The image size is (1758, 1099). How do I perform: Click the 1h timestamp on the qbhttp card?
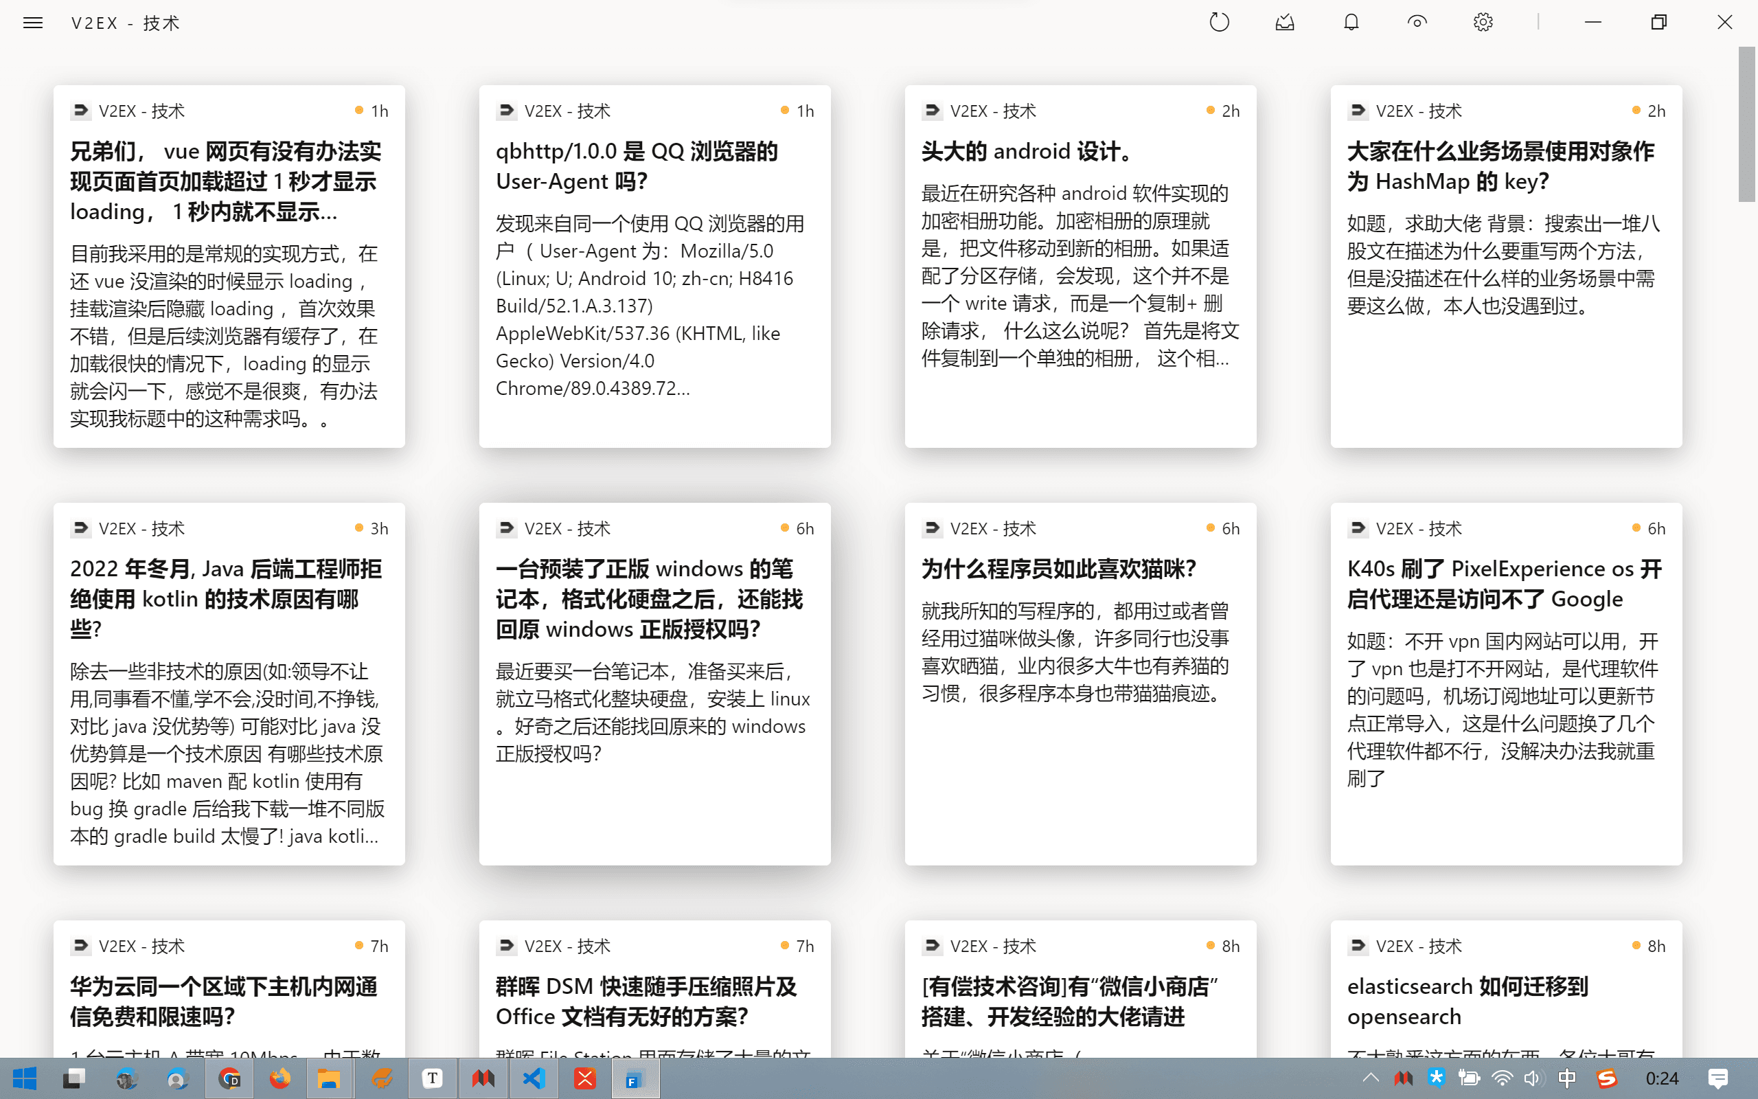tap(805, 111)
